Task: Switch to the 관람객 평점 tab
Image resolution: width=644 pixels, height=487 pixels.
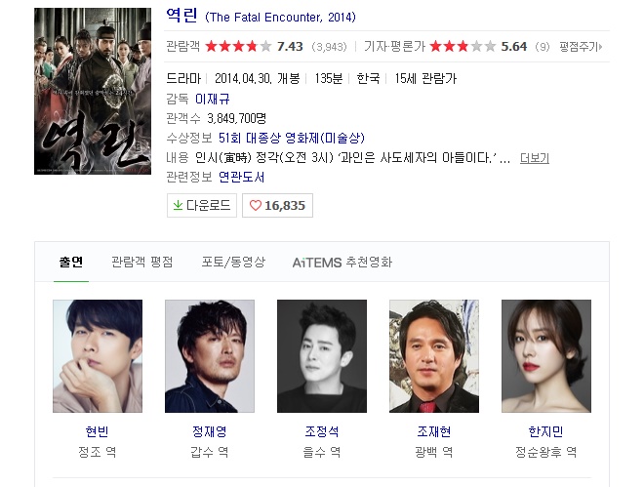Action: (142, 262)
